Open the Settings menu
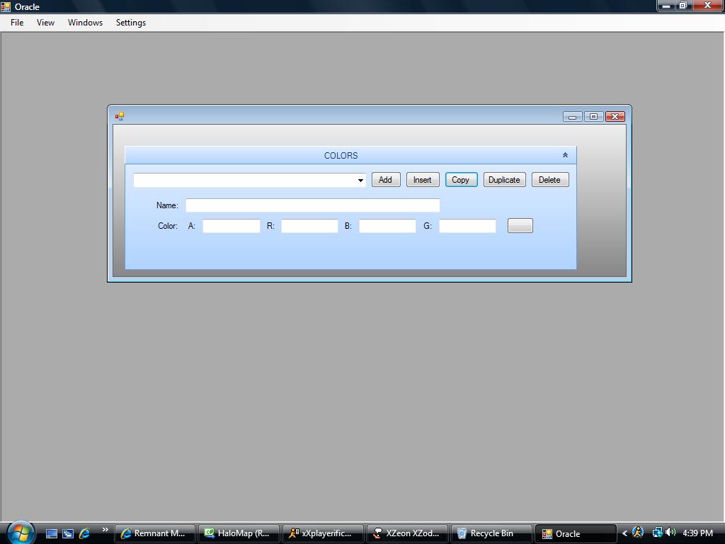 [131, 23]
